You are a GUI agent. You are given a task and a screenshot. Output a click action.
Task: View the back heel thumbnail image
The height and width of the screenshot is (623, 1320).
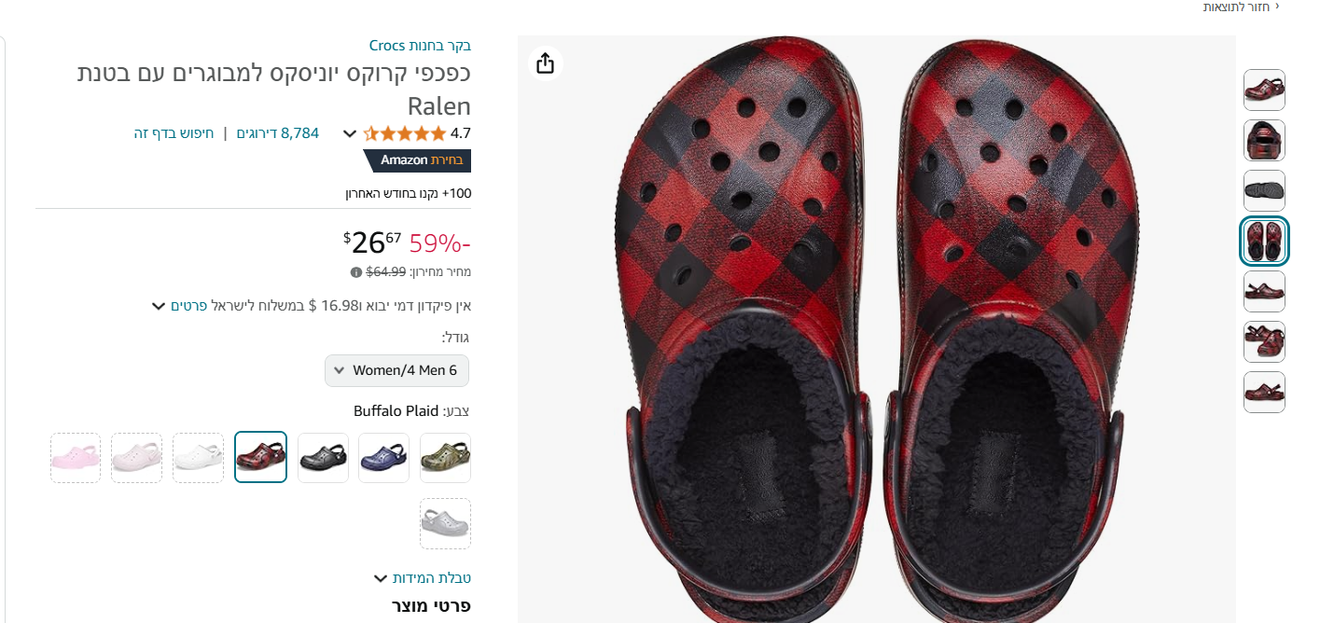click(x=1264, y=141)
